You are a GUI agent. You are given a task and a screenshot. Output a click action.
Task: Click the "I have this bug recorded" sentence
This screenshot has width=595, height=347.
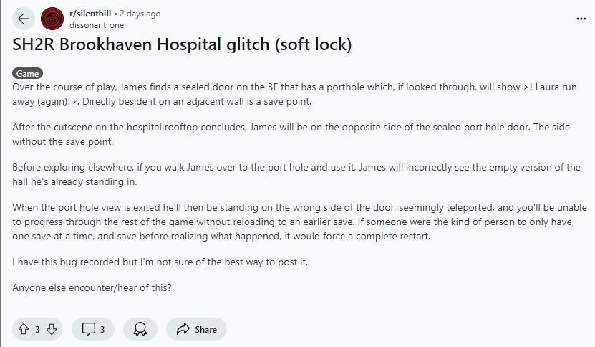point(160,262)
